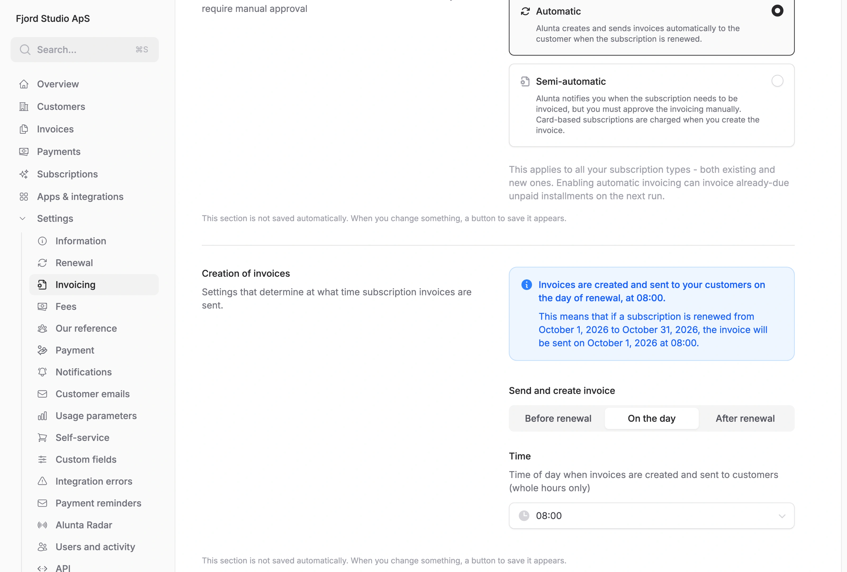Click the Apps & integrations grid icon
847x572 pixels.
tap(24, 197)
